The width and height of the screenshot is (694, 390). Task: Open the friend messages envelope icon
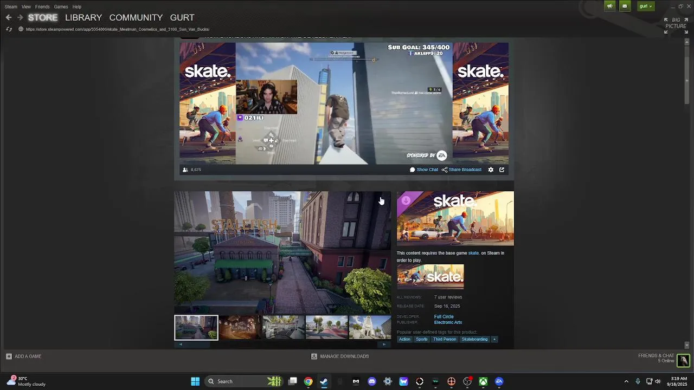click(625, 6)
